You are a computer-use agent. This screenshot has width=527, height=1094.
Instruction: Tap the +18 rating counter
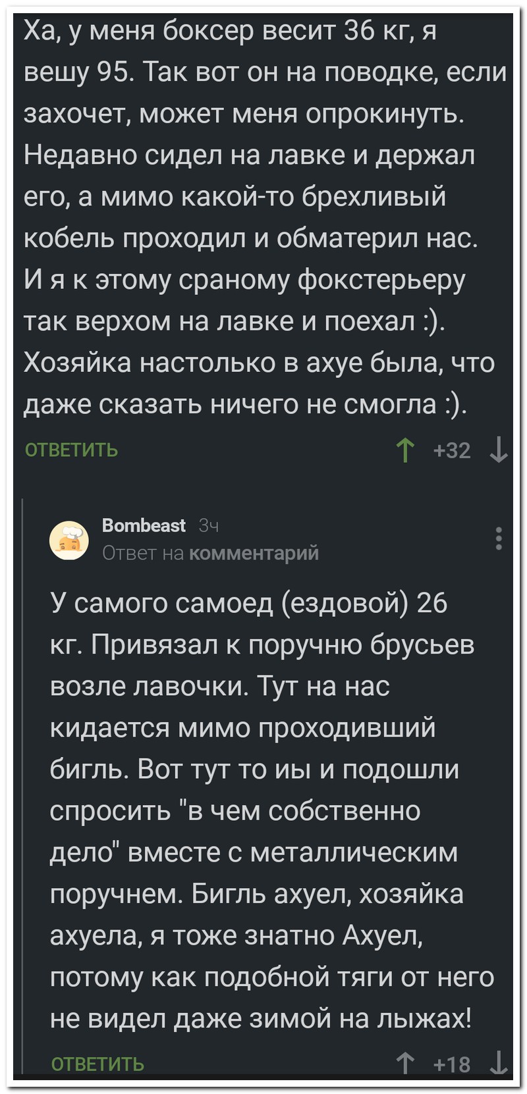(x=452, y=1064)
